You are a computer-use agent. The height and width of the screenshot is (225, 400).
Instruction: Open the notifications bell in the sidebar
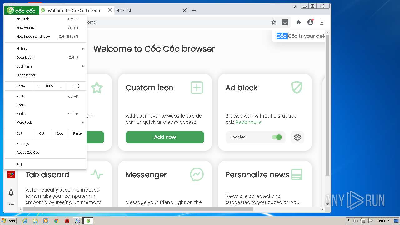[x=11, y=192]
